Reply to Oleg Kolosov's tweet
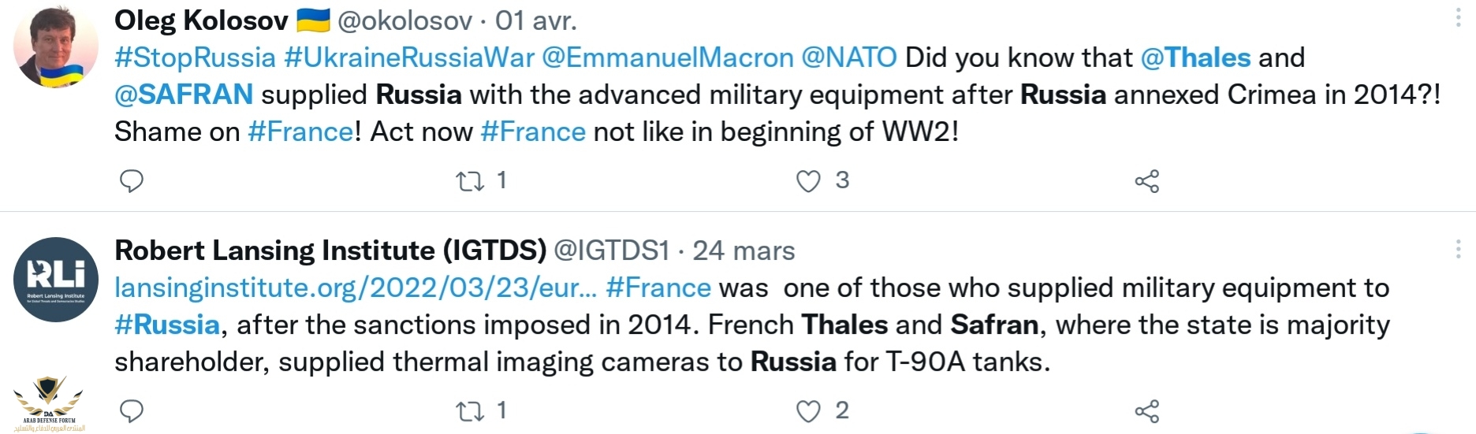Viewport: 1476px width, 434px height. [x=131, y=181]
